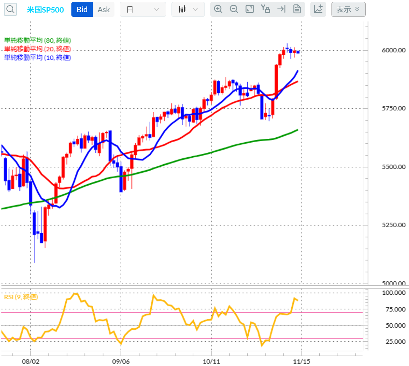Switch chart to Ask prices
This screenshot has height=366, width=409.
(104, 9)
